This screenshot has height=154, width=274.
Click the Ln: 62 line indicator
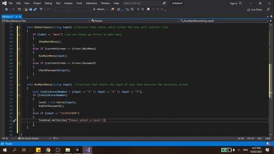pos(241,138)
